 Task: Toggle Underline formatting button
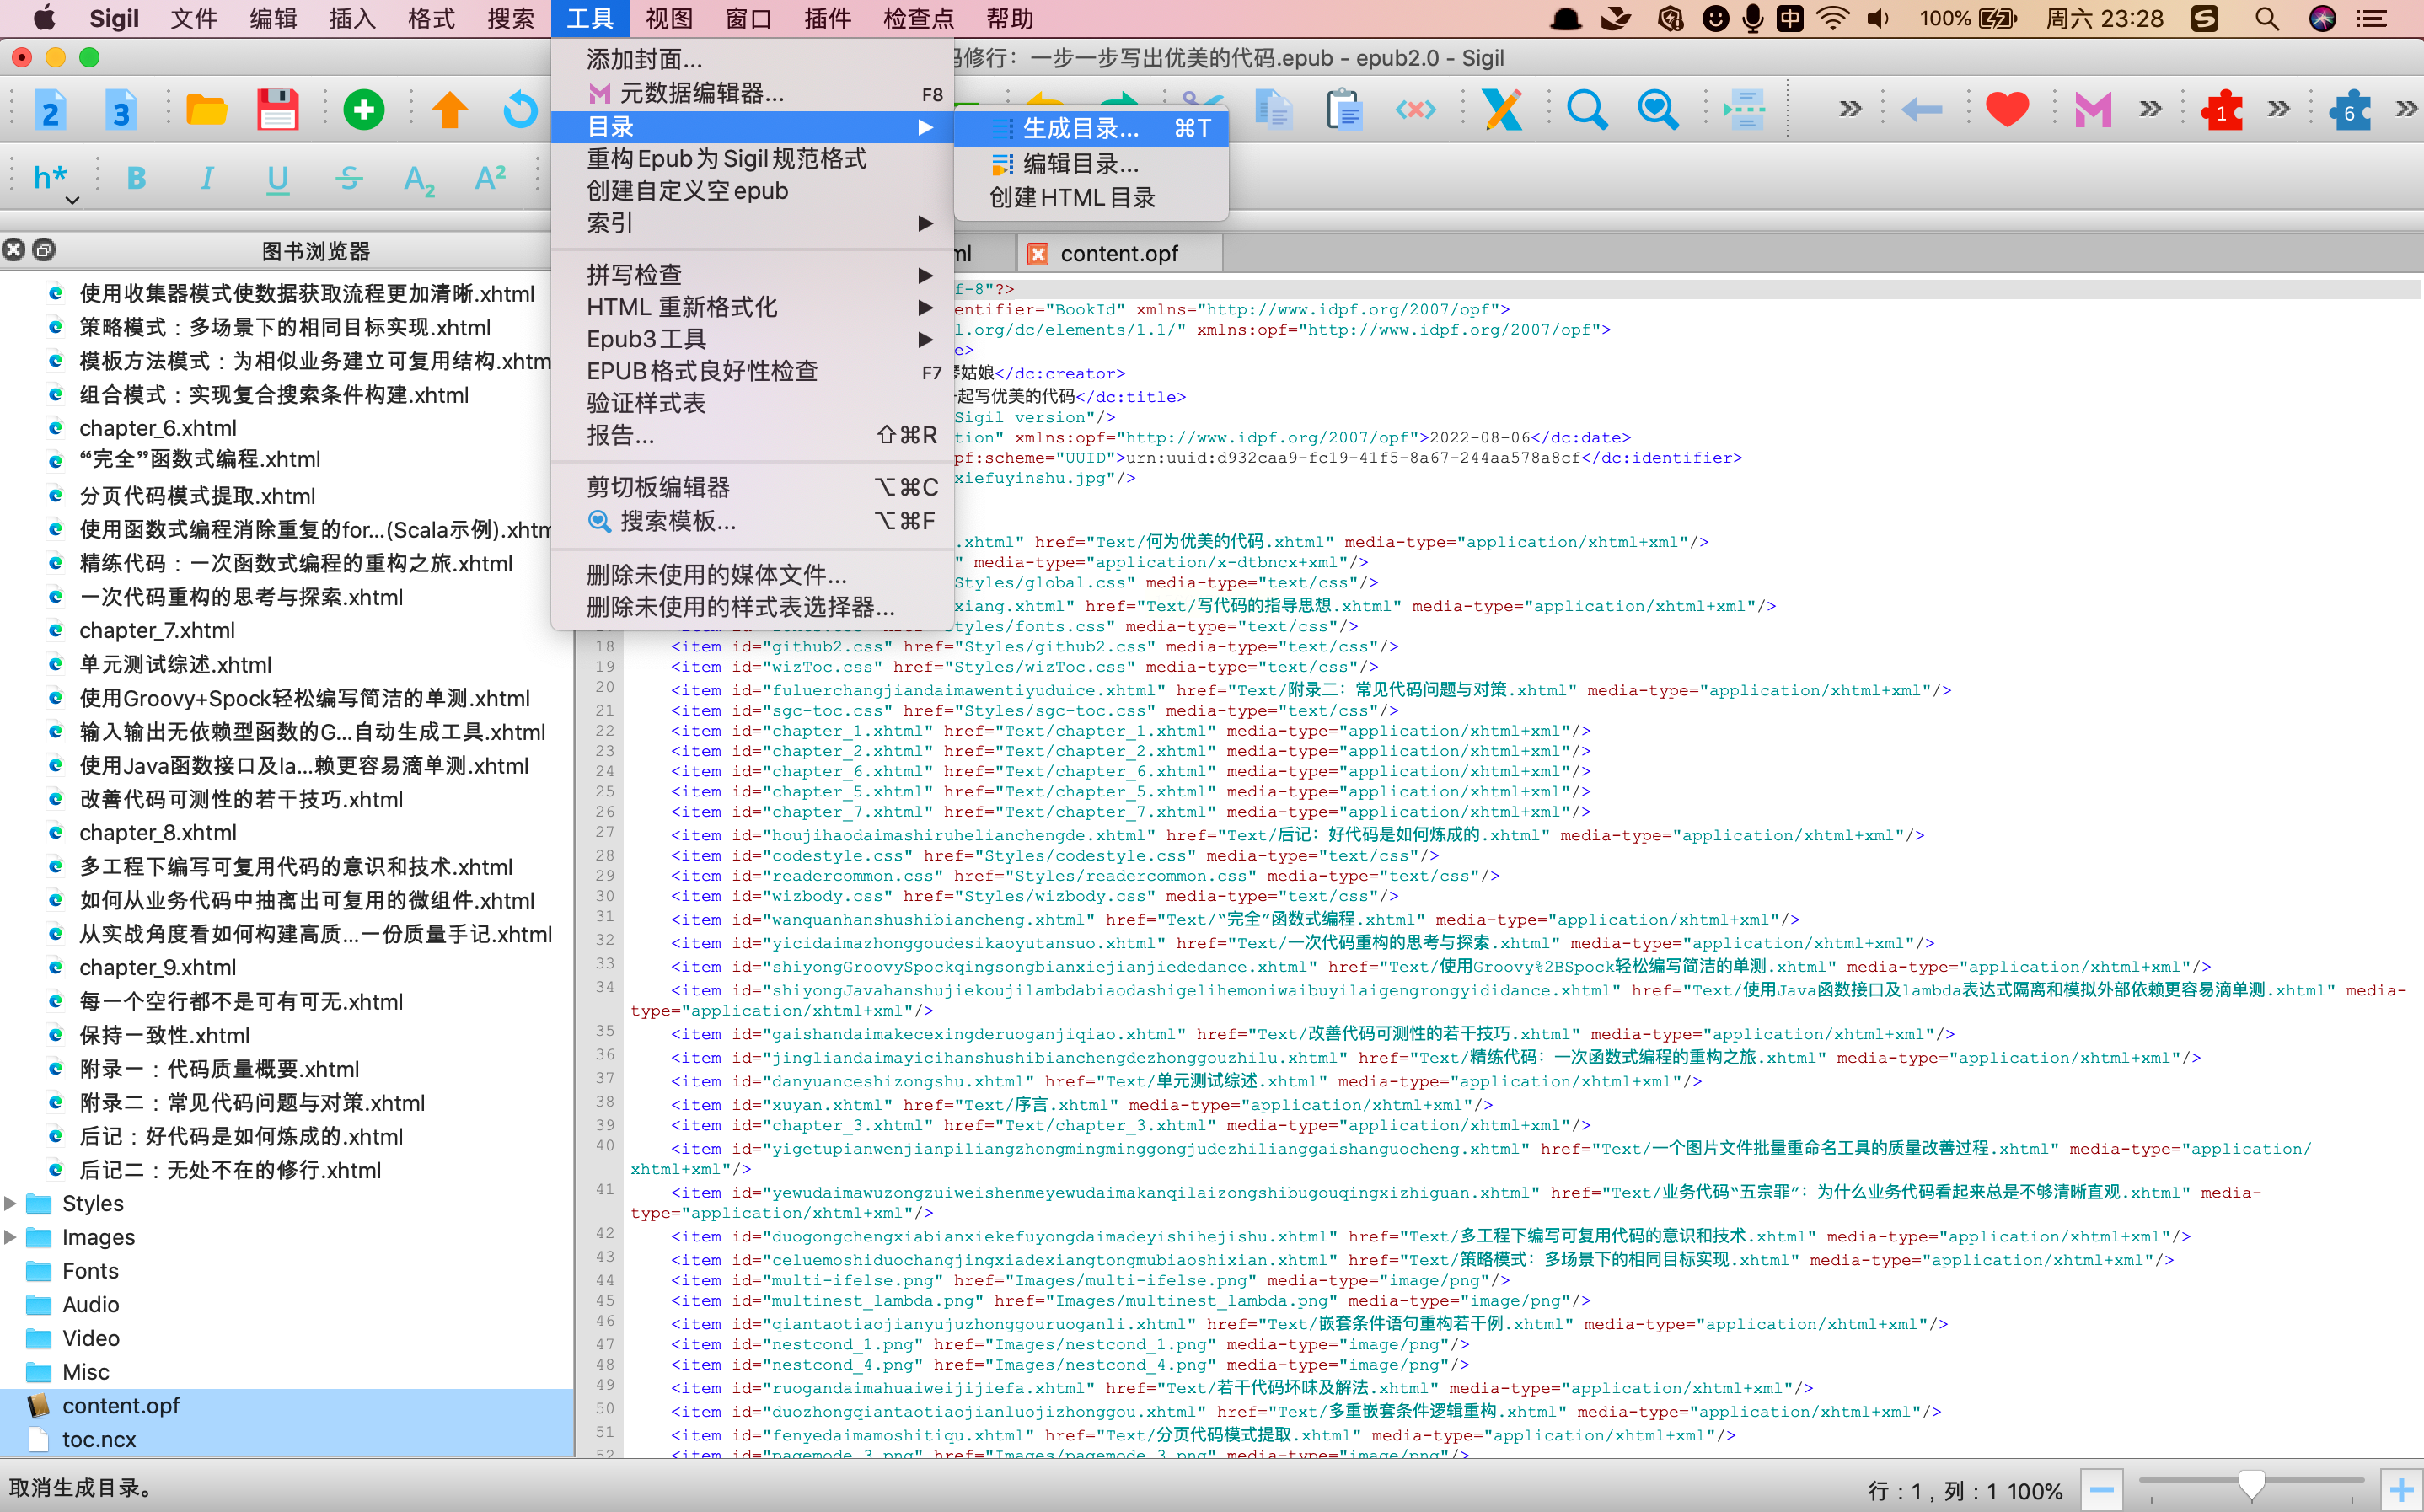click(x=277, y=178)
